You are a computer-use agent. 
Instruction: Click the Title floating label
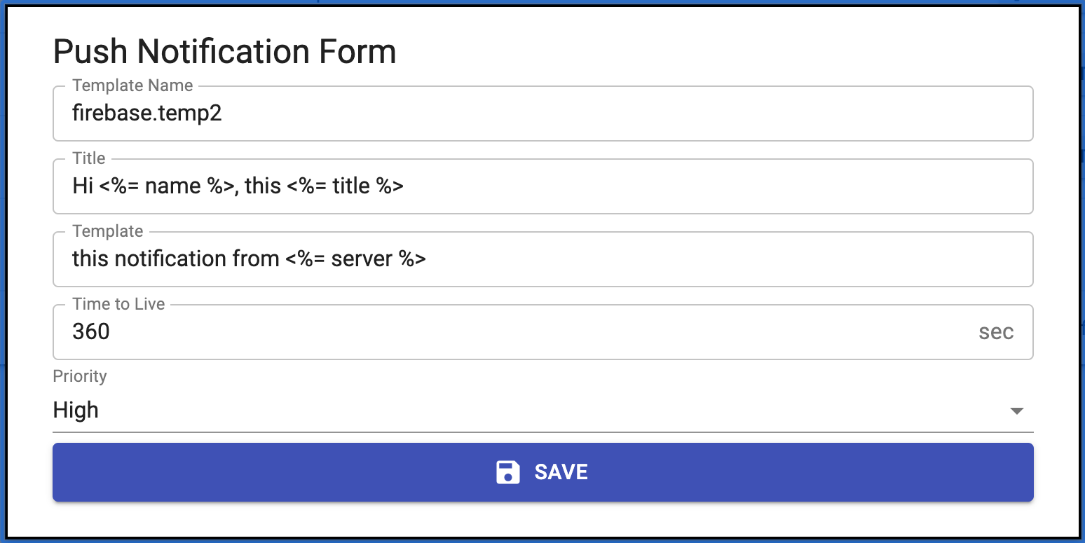pyautogui.click(x=89, y=158)
